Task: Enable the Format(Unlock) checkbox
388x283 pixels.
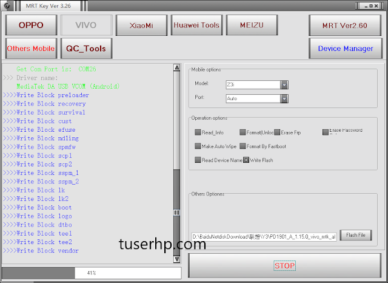Action: pyautogui.click(x=242, y=132)
